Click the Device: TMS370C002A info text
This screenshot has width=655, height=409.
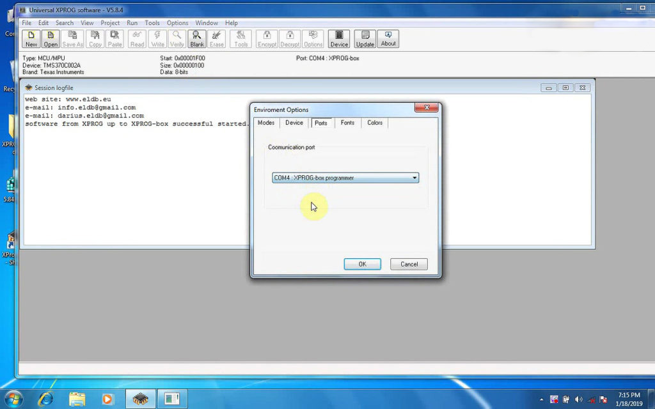click(51, 65)
